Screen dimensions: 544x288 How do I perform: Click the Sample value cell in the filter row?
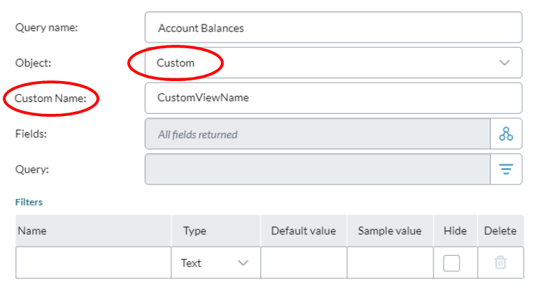pos(390,263)
